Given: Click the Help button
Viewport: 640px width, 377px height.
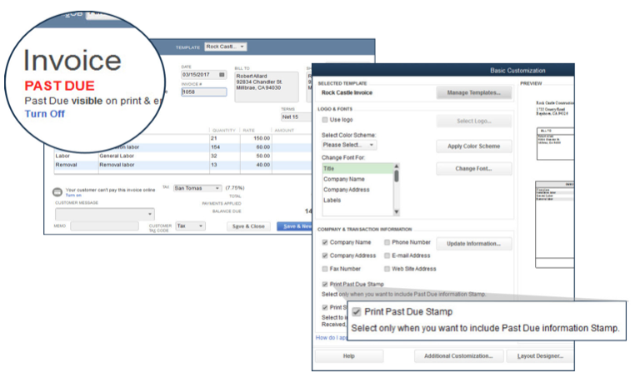Looking at the screenshot, I should tap(349, 356).
